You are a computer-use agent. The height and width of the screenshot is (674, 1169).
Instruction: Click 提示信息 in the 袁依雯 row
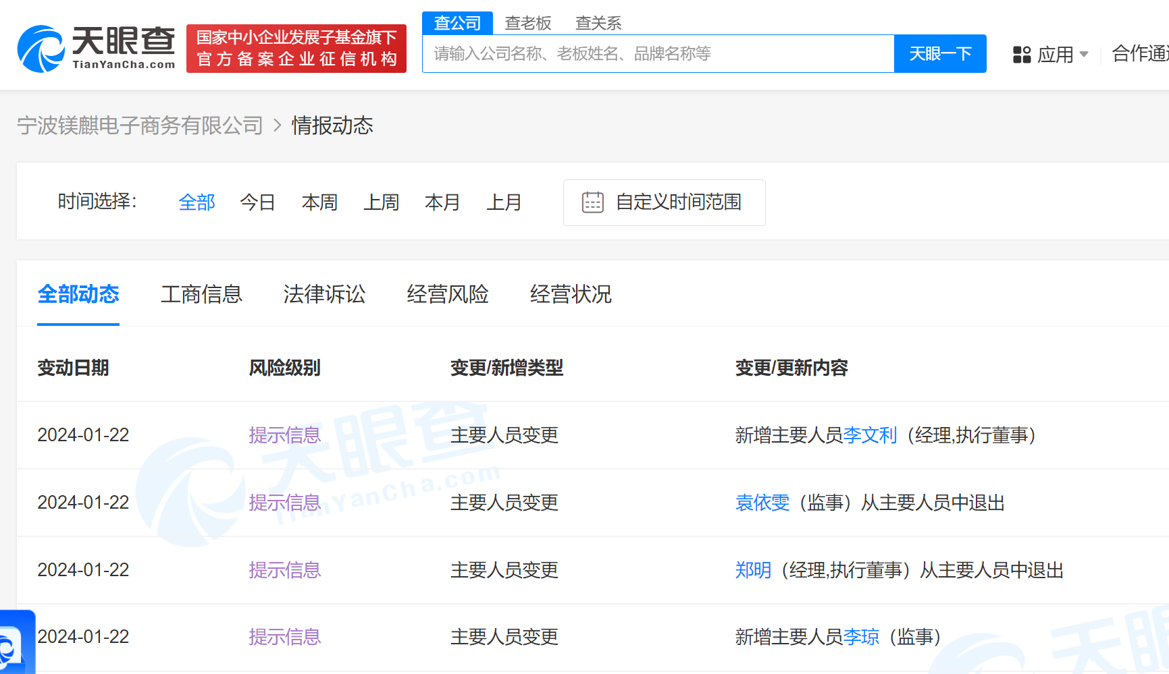285,503
